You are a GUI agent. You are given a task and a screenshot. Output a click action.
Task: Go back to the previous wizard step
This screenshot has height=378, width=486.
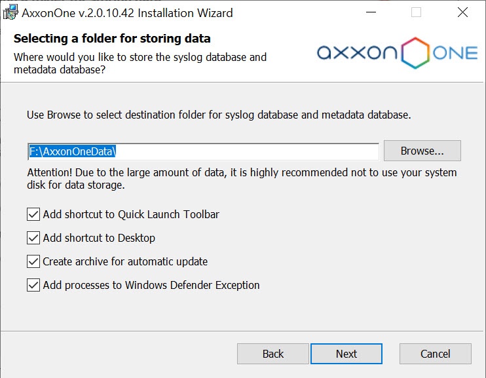[x=272, y=354]
